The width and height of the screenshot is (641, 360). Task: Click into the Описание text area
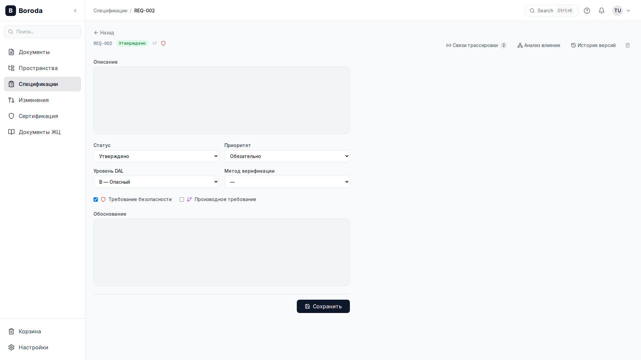pyautogui.click(x=221, y=100)
